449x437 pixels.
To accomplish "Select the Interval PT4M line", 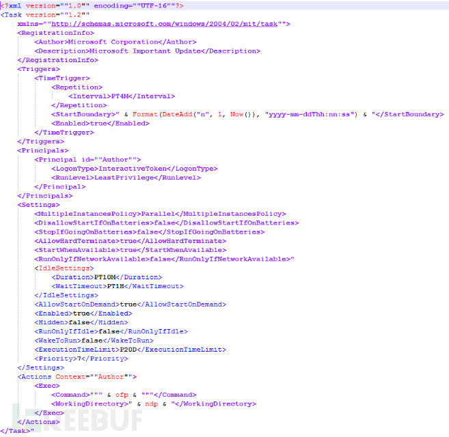I will point(122,96).
